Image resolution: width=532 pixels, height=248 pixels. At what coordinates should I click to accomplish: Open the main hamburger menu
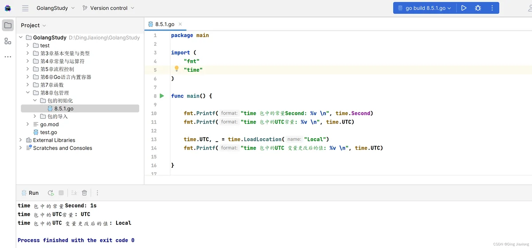[x=25, y=8]
